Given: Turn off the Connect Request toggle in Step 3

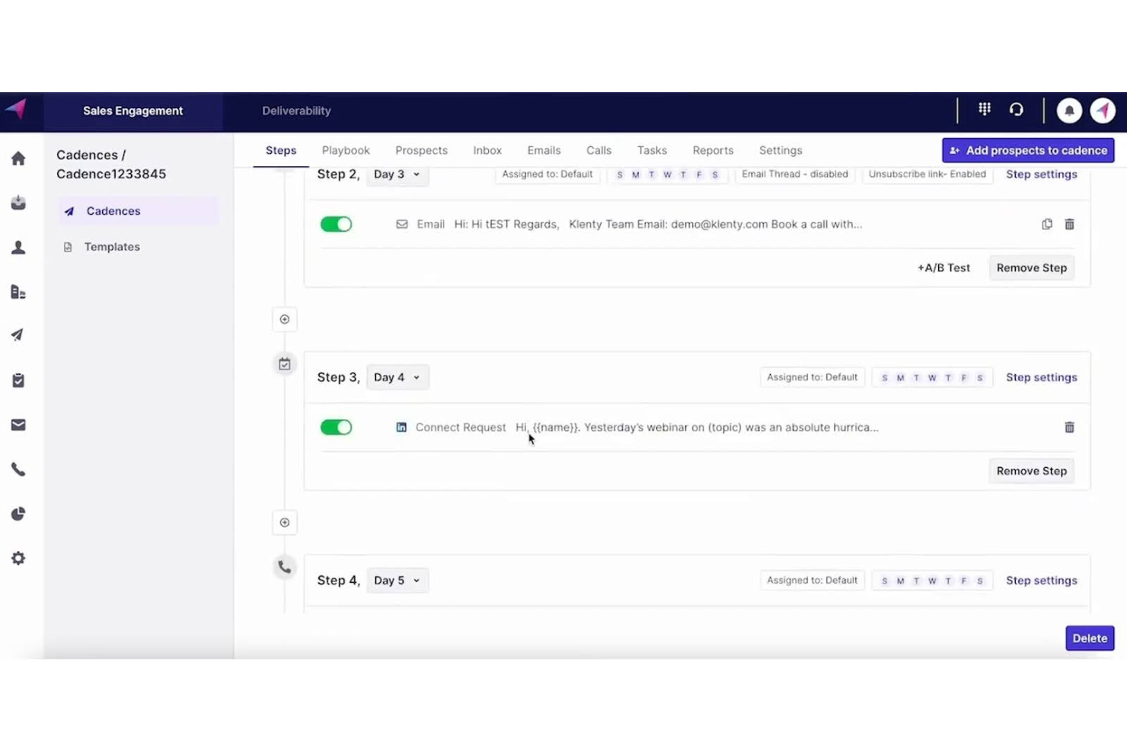Looking at the screenshot, I should point(336,427).
